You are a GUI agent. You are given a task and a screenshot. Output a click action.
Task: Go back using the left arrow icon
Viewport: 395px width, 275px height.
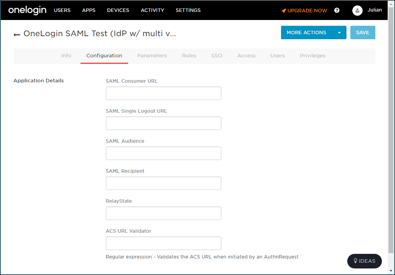[17, 35]
